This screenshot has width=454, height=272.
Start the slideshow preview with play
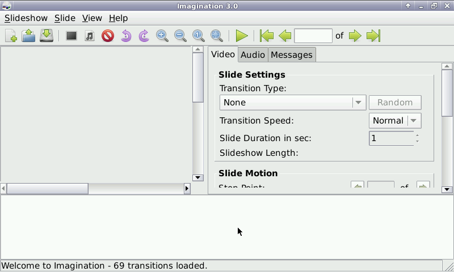(x=242, y=36)
